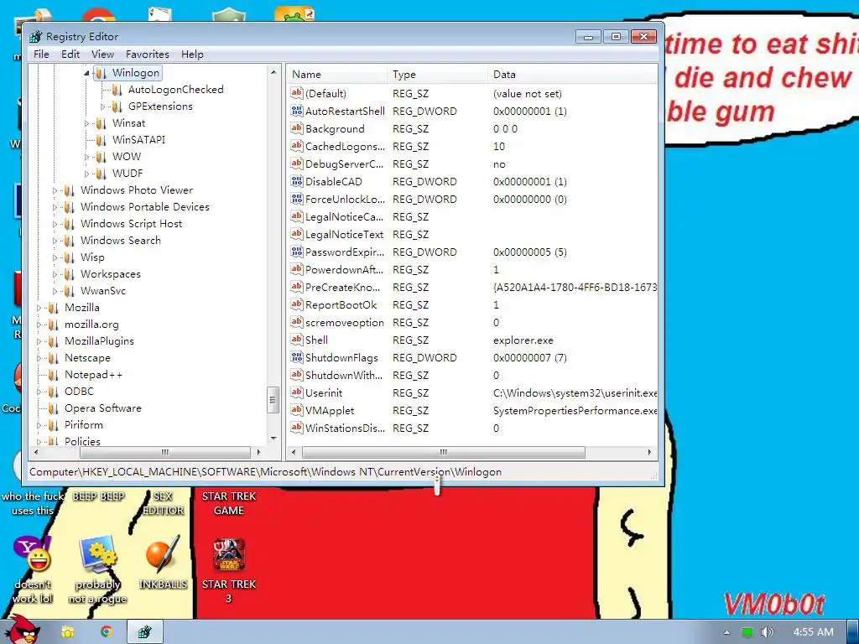Expand the ODBC key
The height and width of the screenshot is (644, 859).
click(x=39, y=392)
